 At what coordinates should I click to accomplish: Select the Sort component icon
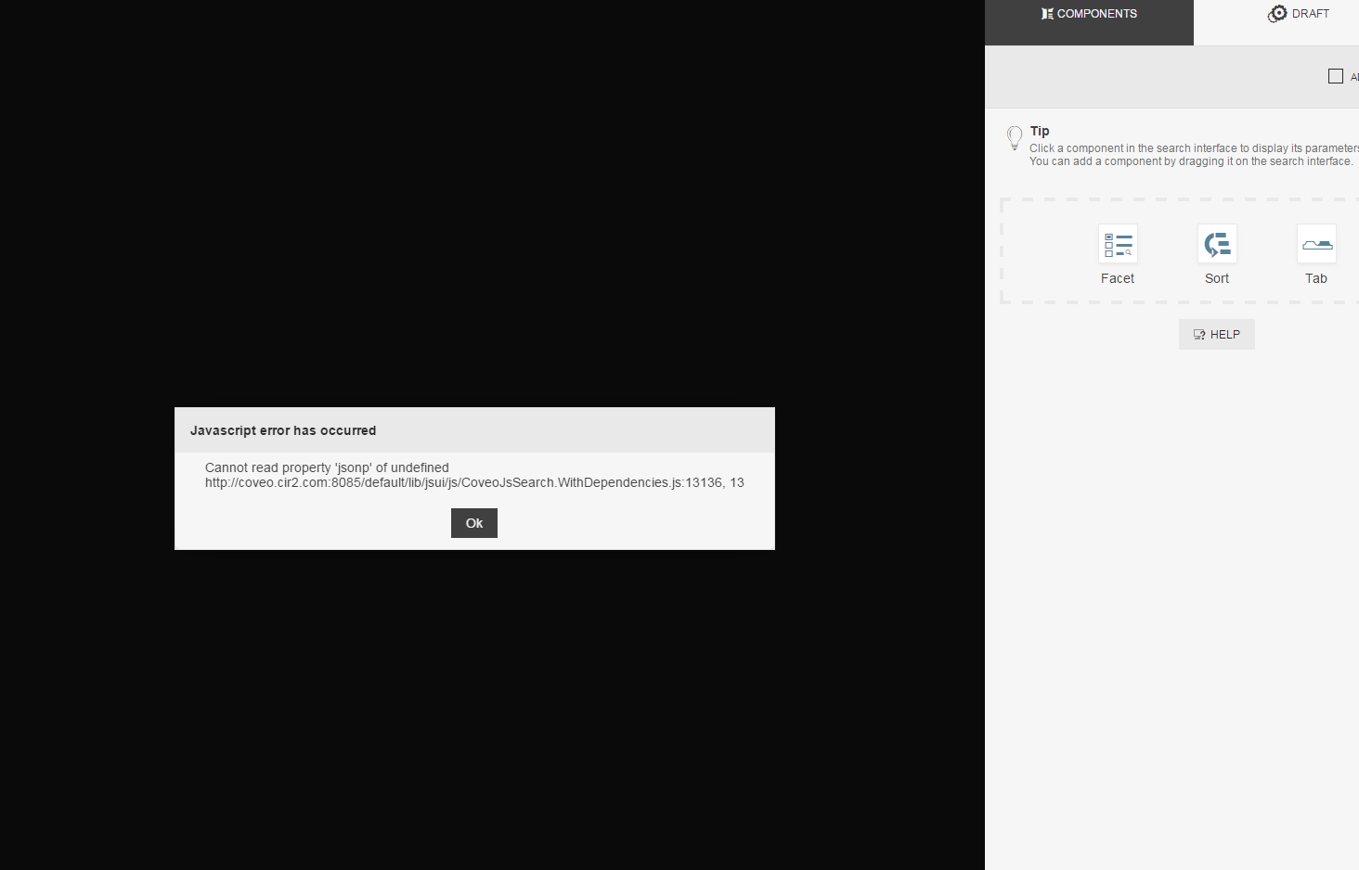pyautogui.click(x=1217, y=244)
